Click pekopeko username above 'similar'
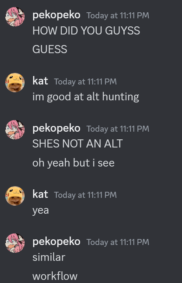 (x=57, y=242)
